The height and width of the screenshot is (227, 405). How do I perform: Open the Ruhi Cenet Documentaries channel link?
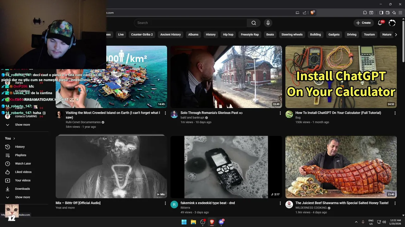point(83,122)
